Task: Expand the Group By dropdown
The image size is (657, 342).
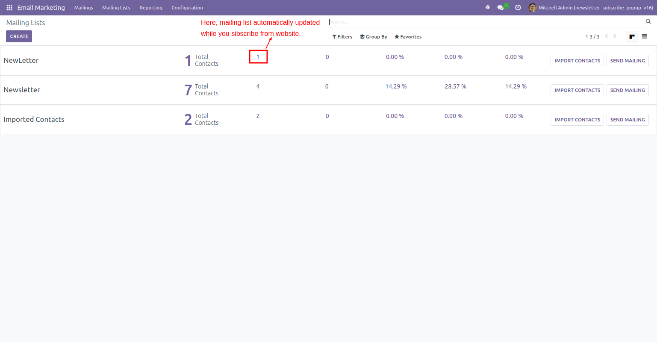Action: pos(373,37)
